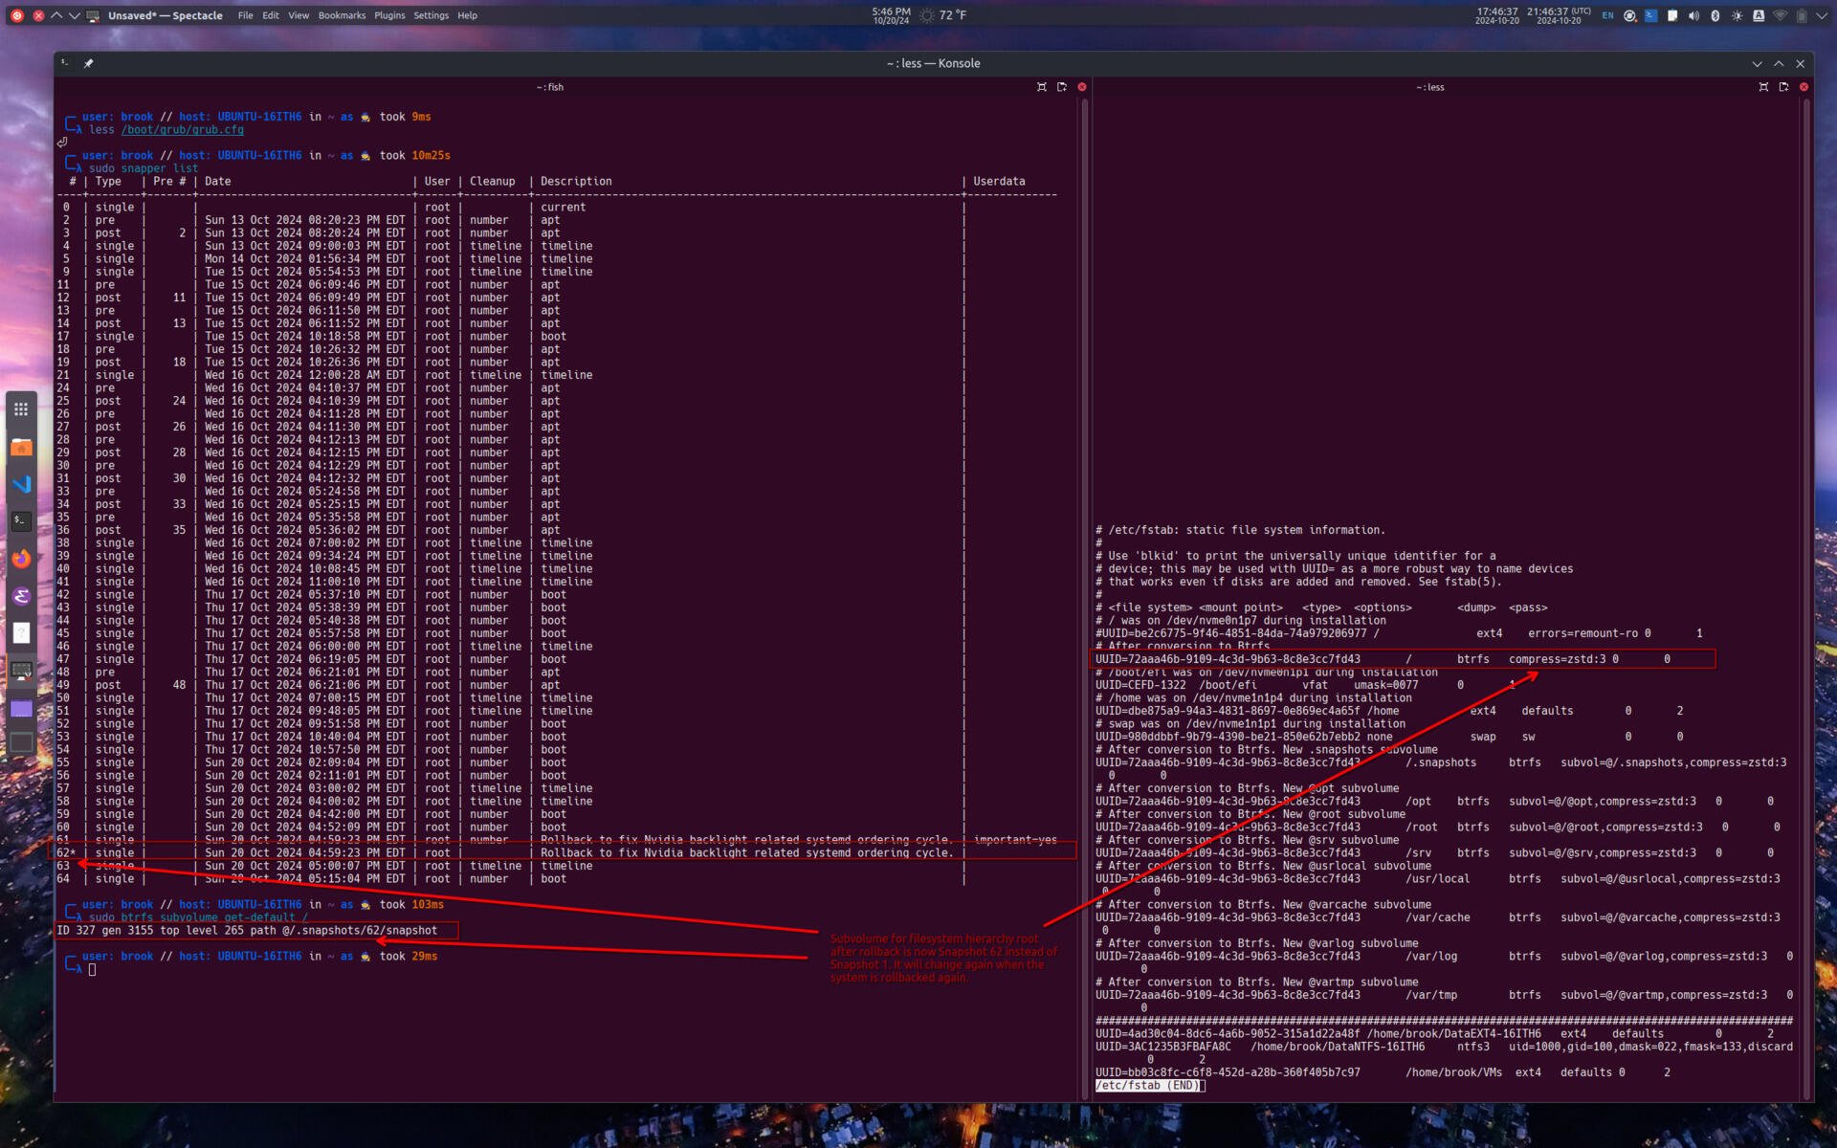Click the '/etc/fstab (END)' status in less pane
This screenshot has height=1148, width=1837.
[1149, 1086]
